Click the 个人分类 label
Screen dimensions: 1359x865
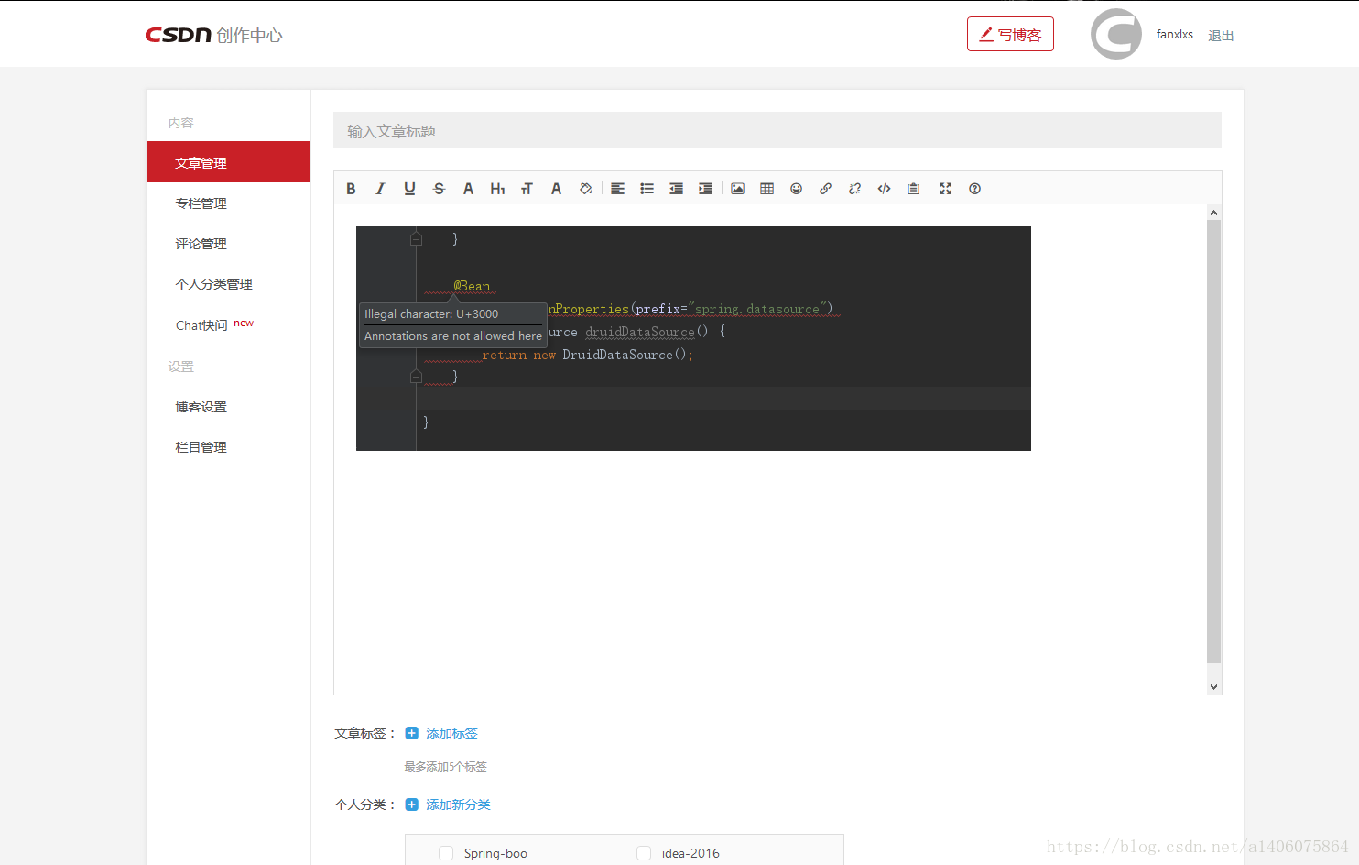364,805
